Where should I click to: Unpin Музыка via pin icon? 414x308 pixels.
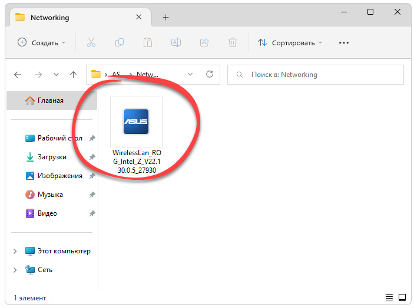click(x=92, y=195)
